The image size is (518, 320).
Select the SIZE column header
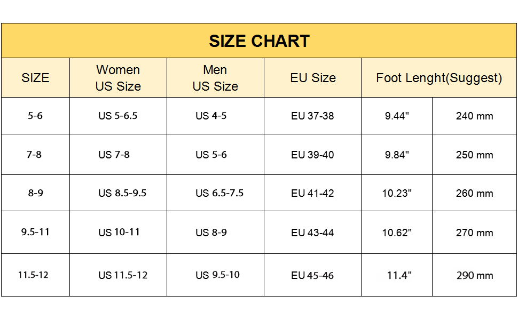(x=35, y=78)
